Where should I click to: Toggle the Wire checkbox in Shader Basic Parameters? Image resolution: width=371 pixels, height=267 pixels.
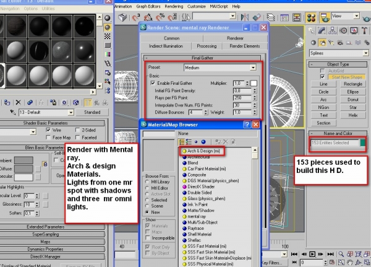tap(48, 130)
